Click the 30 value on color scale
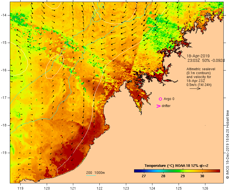The height and width of the screenshot is (191, 231). pyautogui.click(x=202, y=176)
